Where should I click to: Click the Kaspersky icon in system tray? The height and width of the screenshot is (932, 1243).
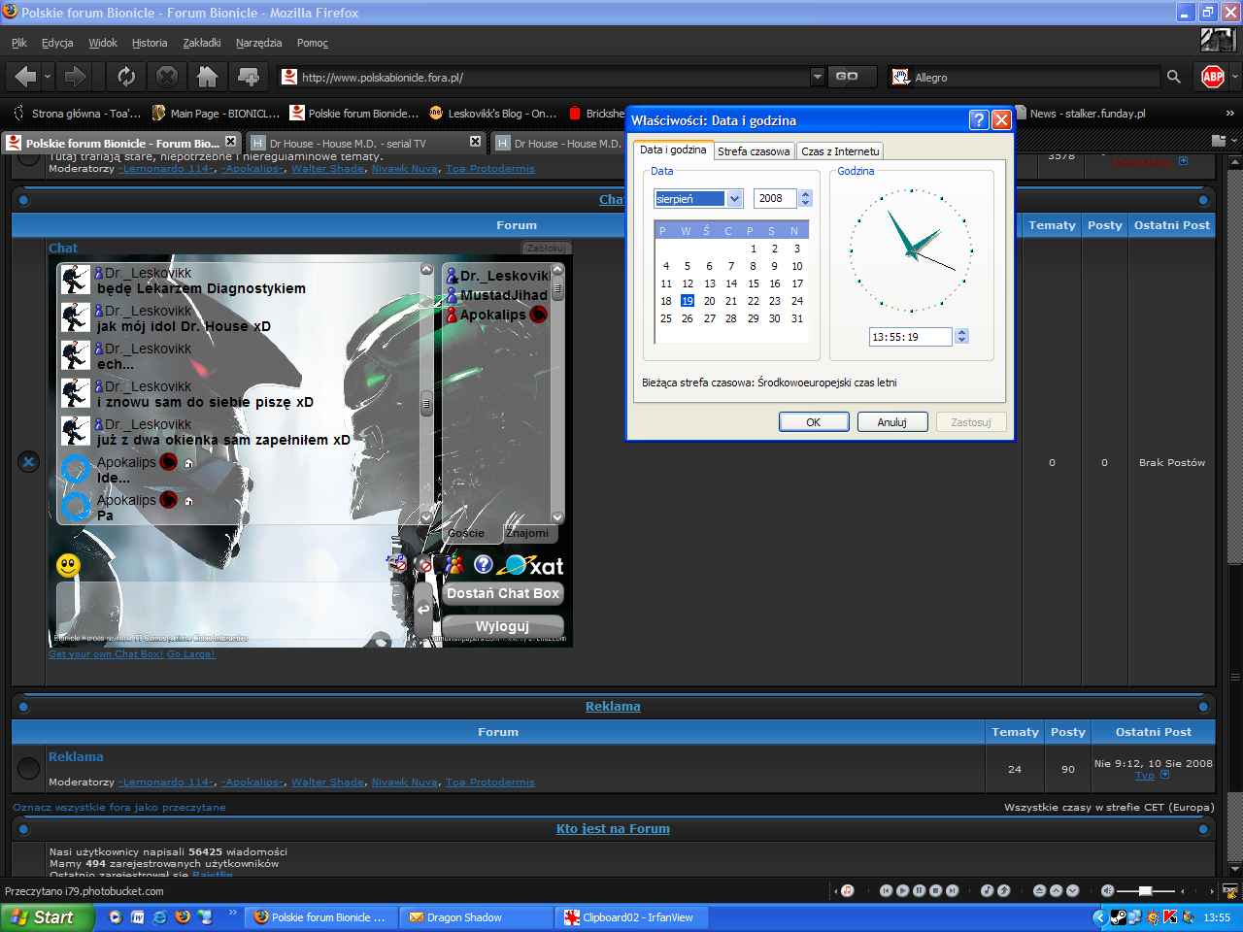[1170, 916]
